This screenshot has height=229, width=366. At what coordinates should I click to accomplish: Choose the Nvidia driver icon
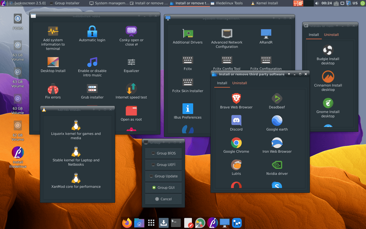pyautogui.click(x=277, y=165)
